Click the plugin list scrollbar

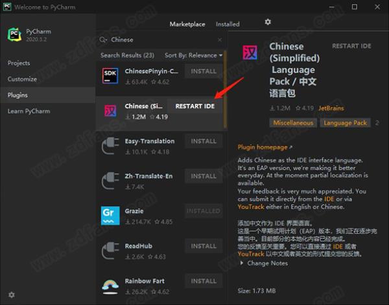225,89
